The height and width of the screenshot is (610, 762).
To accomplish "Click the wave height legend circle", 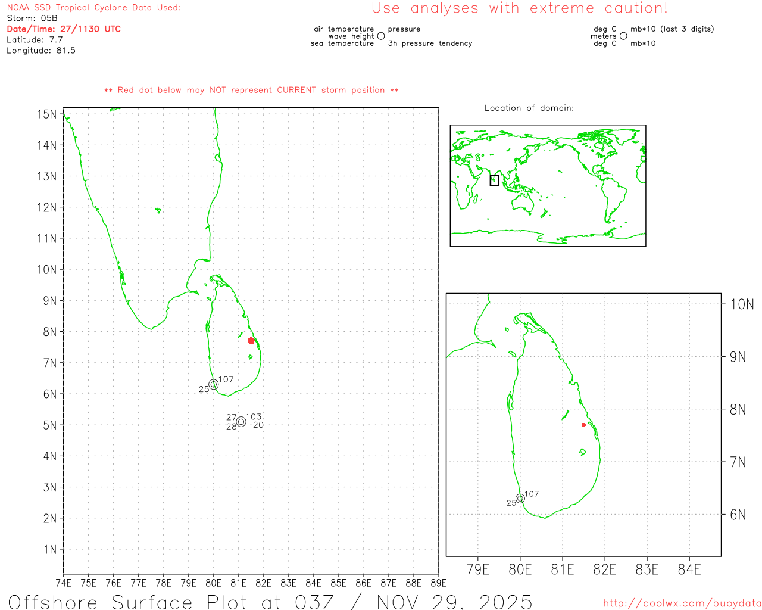I will 381,36.
